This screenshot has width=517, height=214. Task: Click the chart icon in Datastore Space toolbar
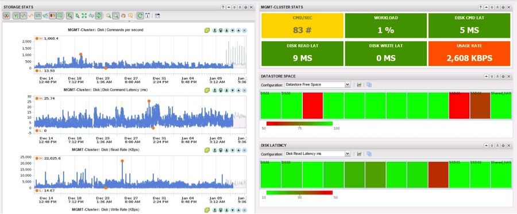click(359, 84)
